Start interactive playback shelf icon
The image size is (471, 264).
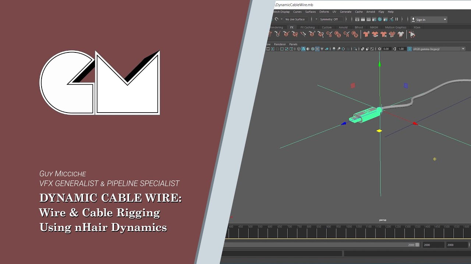(x=412, y=34)
